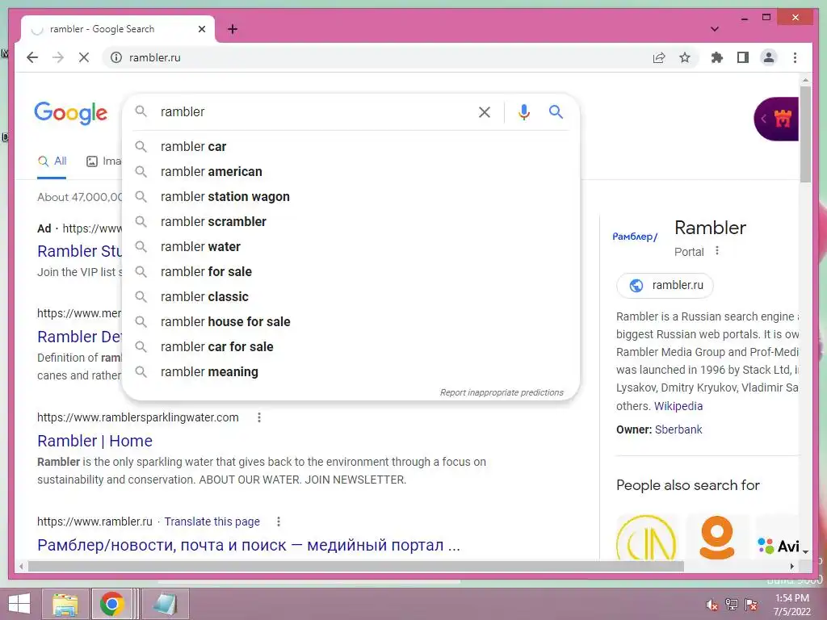Go back with the browser back arrow
The width and height of the screenshot is (827, 620).
coord(32,57)
